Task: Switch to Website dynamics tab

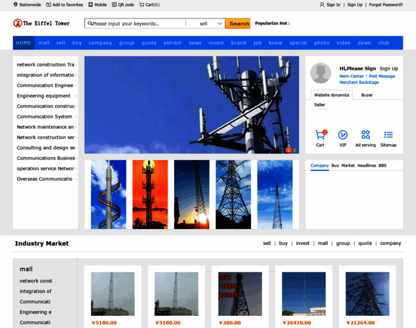Action: point(331,95)
